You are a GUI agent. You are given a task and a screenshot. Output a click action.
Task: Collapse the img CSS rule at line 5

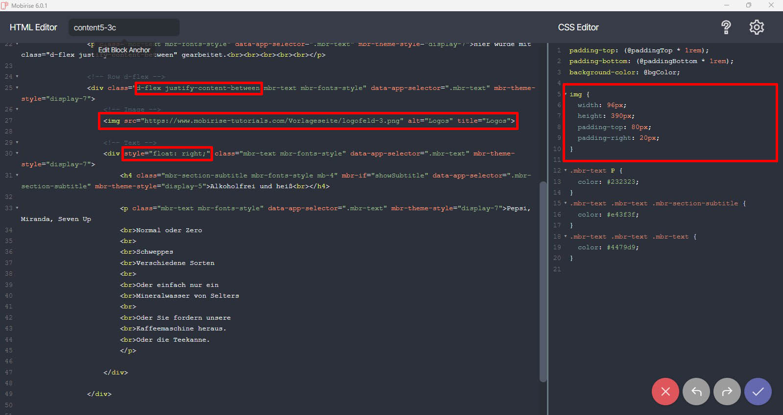click(566, 94)
